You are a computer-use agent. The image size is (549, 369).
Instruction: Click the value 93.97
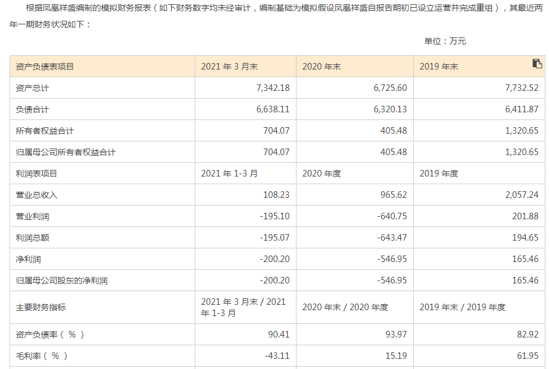click(x=396, y=335)
